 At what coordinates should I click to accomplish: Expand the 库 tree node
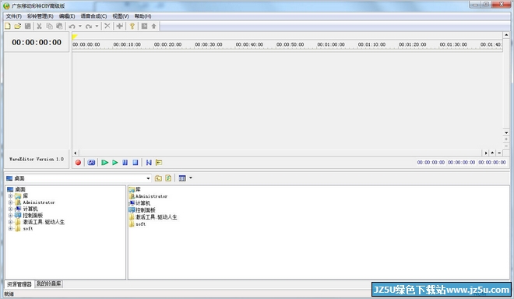[10, 196]
